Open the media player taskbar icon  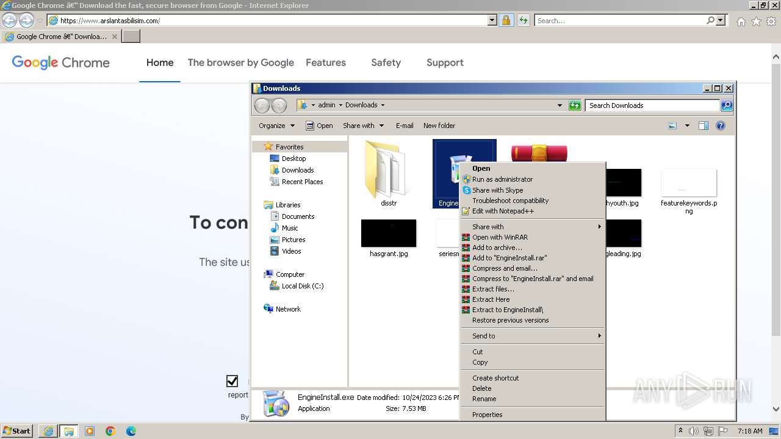click(90, 431)
